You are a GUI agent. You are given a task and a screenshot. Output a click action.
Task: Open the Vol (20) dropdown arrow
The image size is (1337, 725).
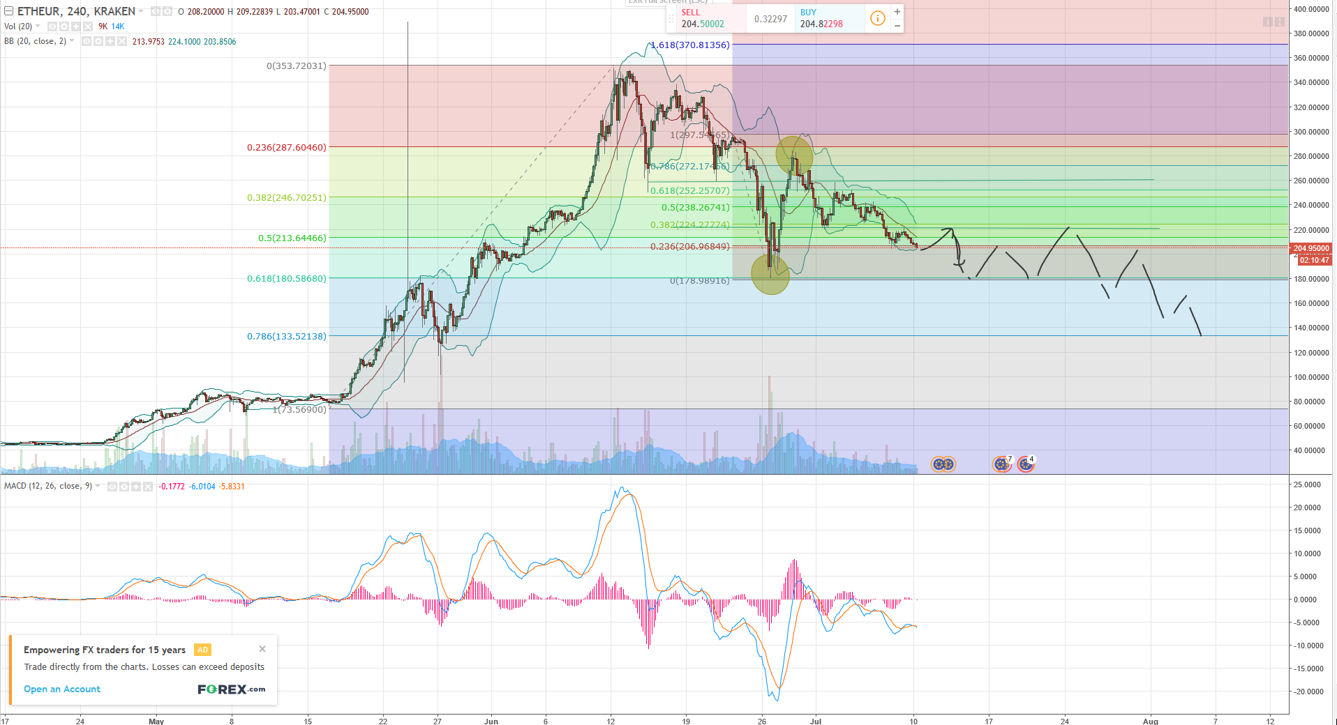(38, 26)
